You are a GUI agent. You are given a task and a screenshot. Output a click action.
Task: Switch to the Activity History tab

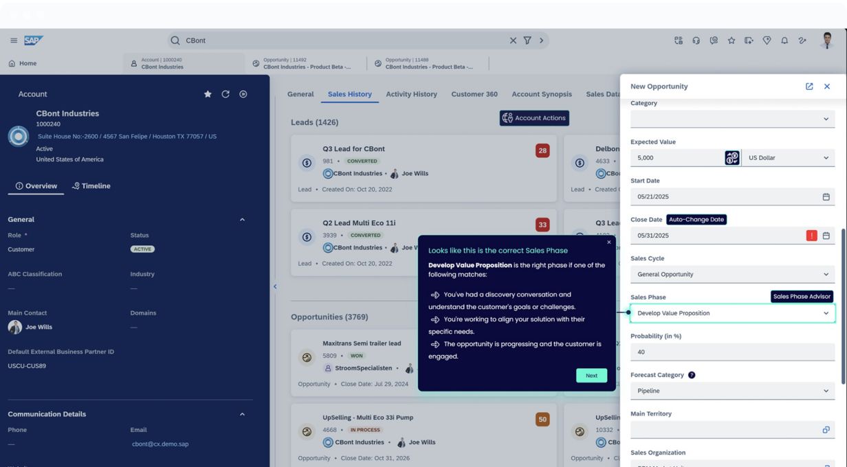411,94
